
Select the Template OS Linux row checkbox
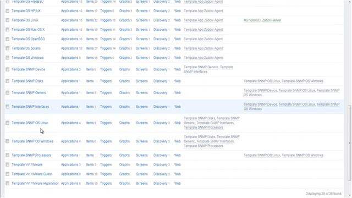tap(7, 20)
